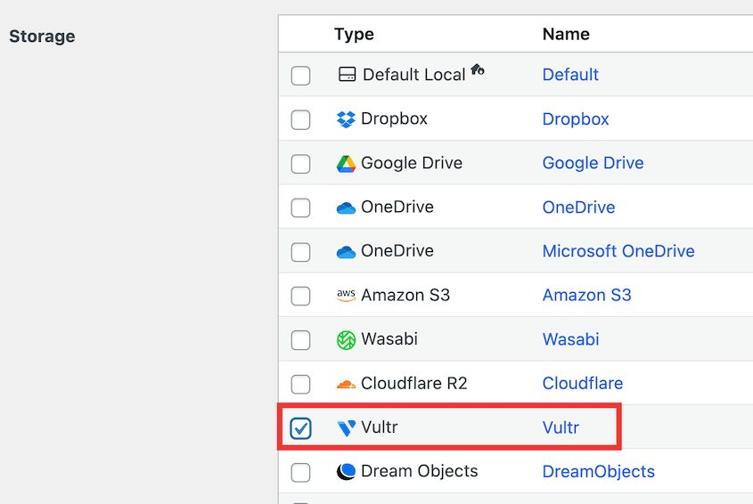This screenshot has height=504, width=753.
Task: Open the Dropbox name link
Action: [x=576, y=119]
